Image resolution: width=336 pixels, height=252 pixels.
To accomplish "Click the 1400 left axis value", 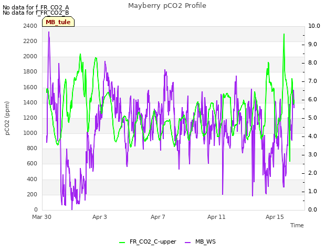I will coord(30,103).
